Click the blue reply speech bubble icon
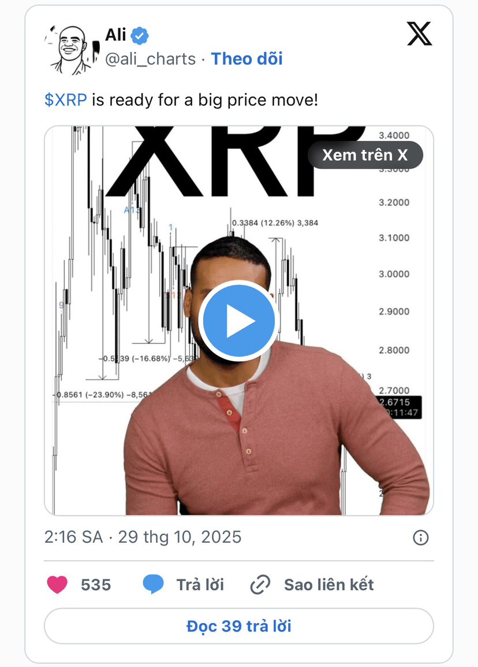 click(x=153, y=584)
